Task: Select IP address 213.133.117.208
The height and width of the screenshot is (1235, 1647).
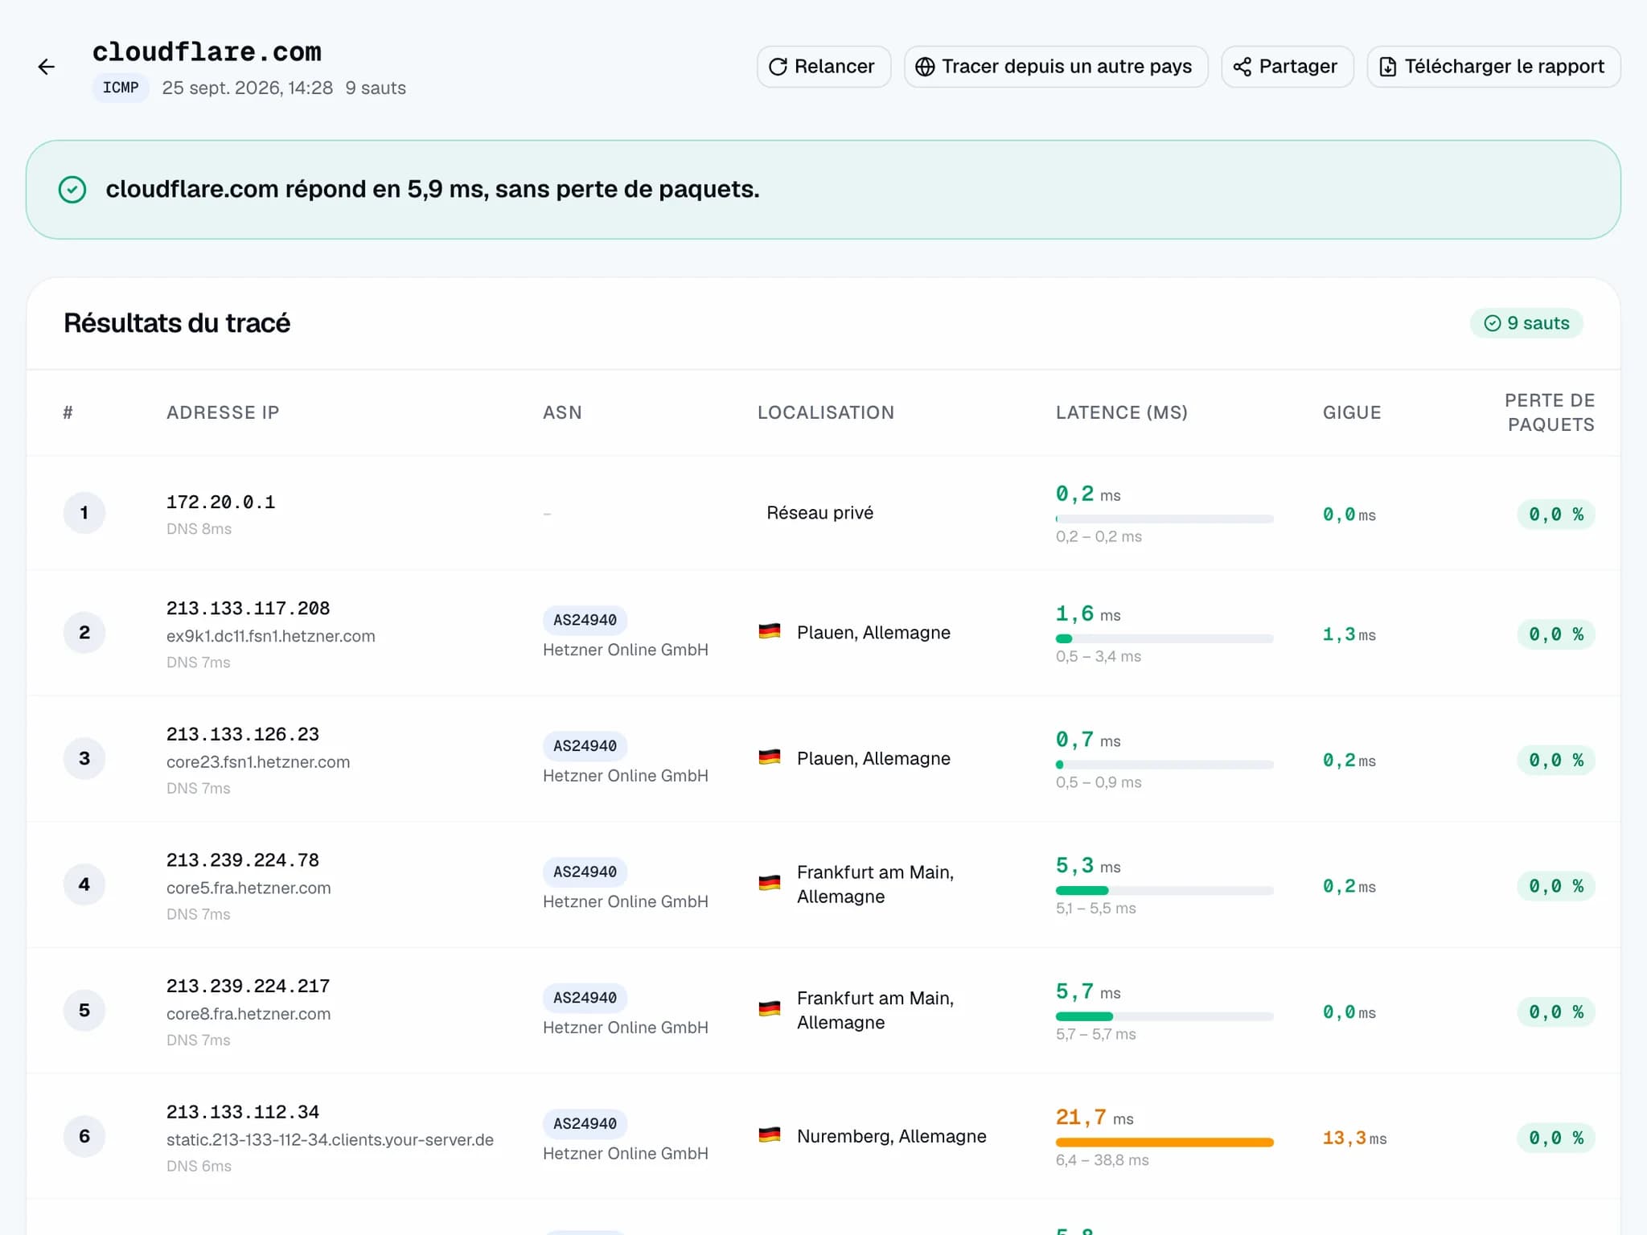Action: (x=248, y=609)
